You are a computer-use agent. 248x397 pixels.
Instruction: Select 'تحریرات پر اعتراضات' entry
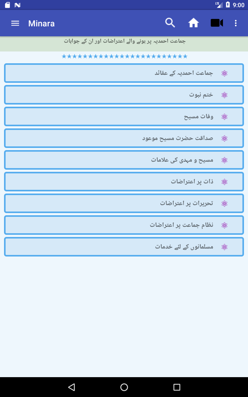tap(124, 203)
